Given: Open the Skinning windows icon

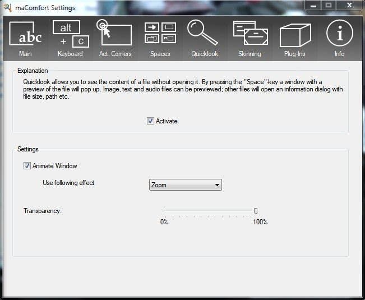Looking at the screenshot, I should pos(250,33).
